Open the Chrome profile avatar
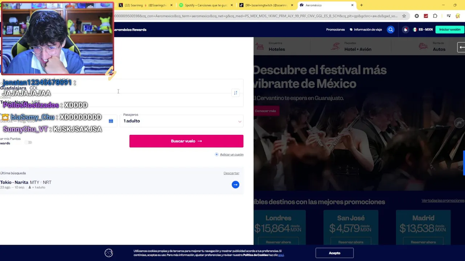This screenshot has width=465, height=261. pyautogui.click(x=458, y=16)
